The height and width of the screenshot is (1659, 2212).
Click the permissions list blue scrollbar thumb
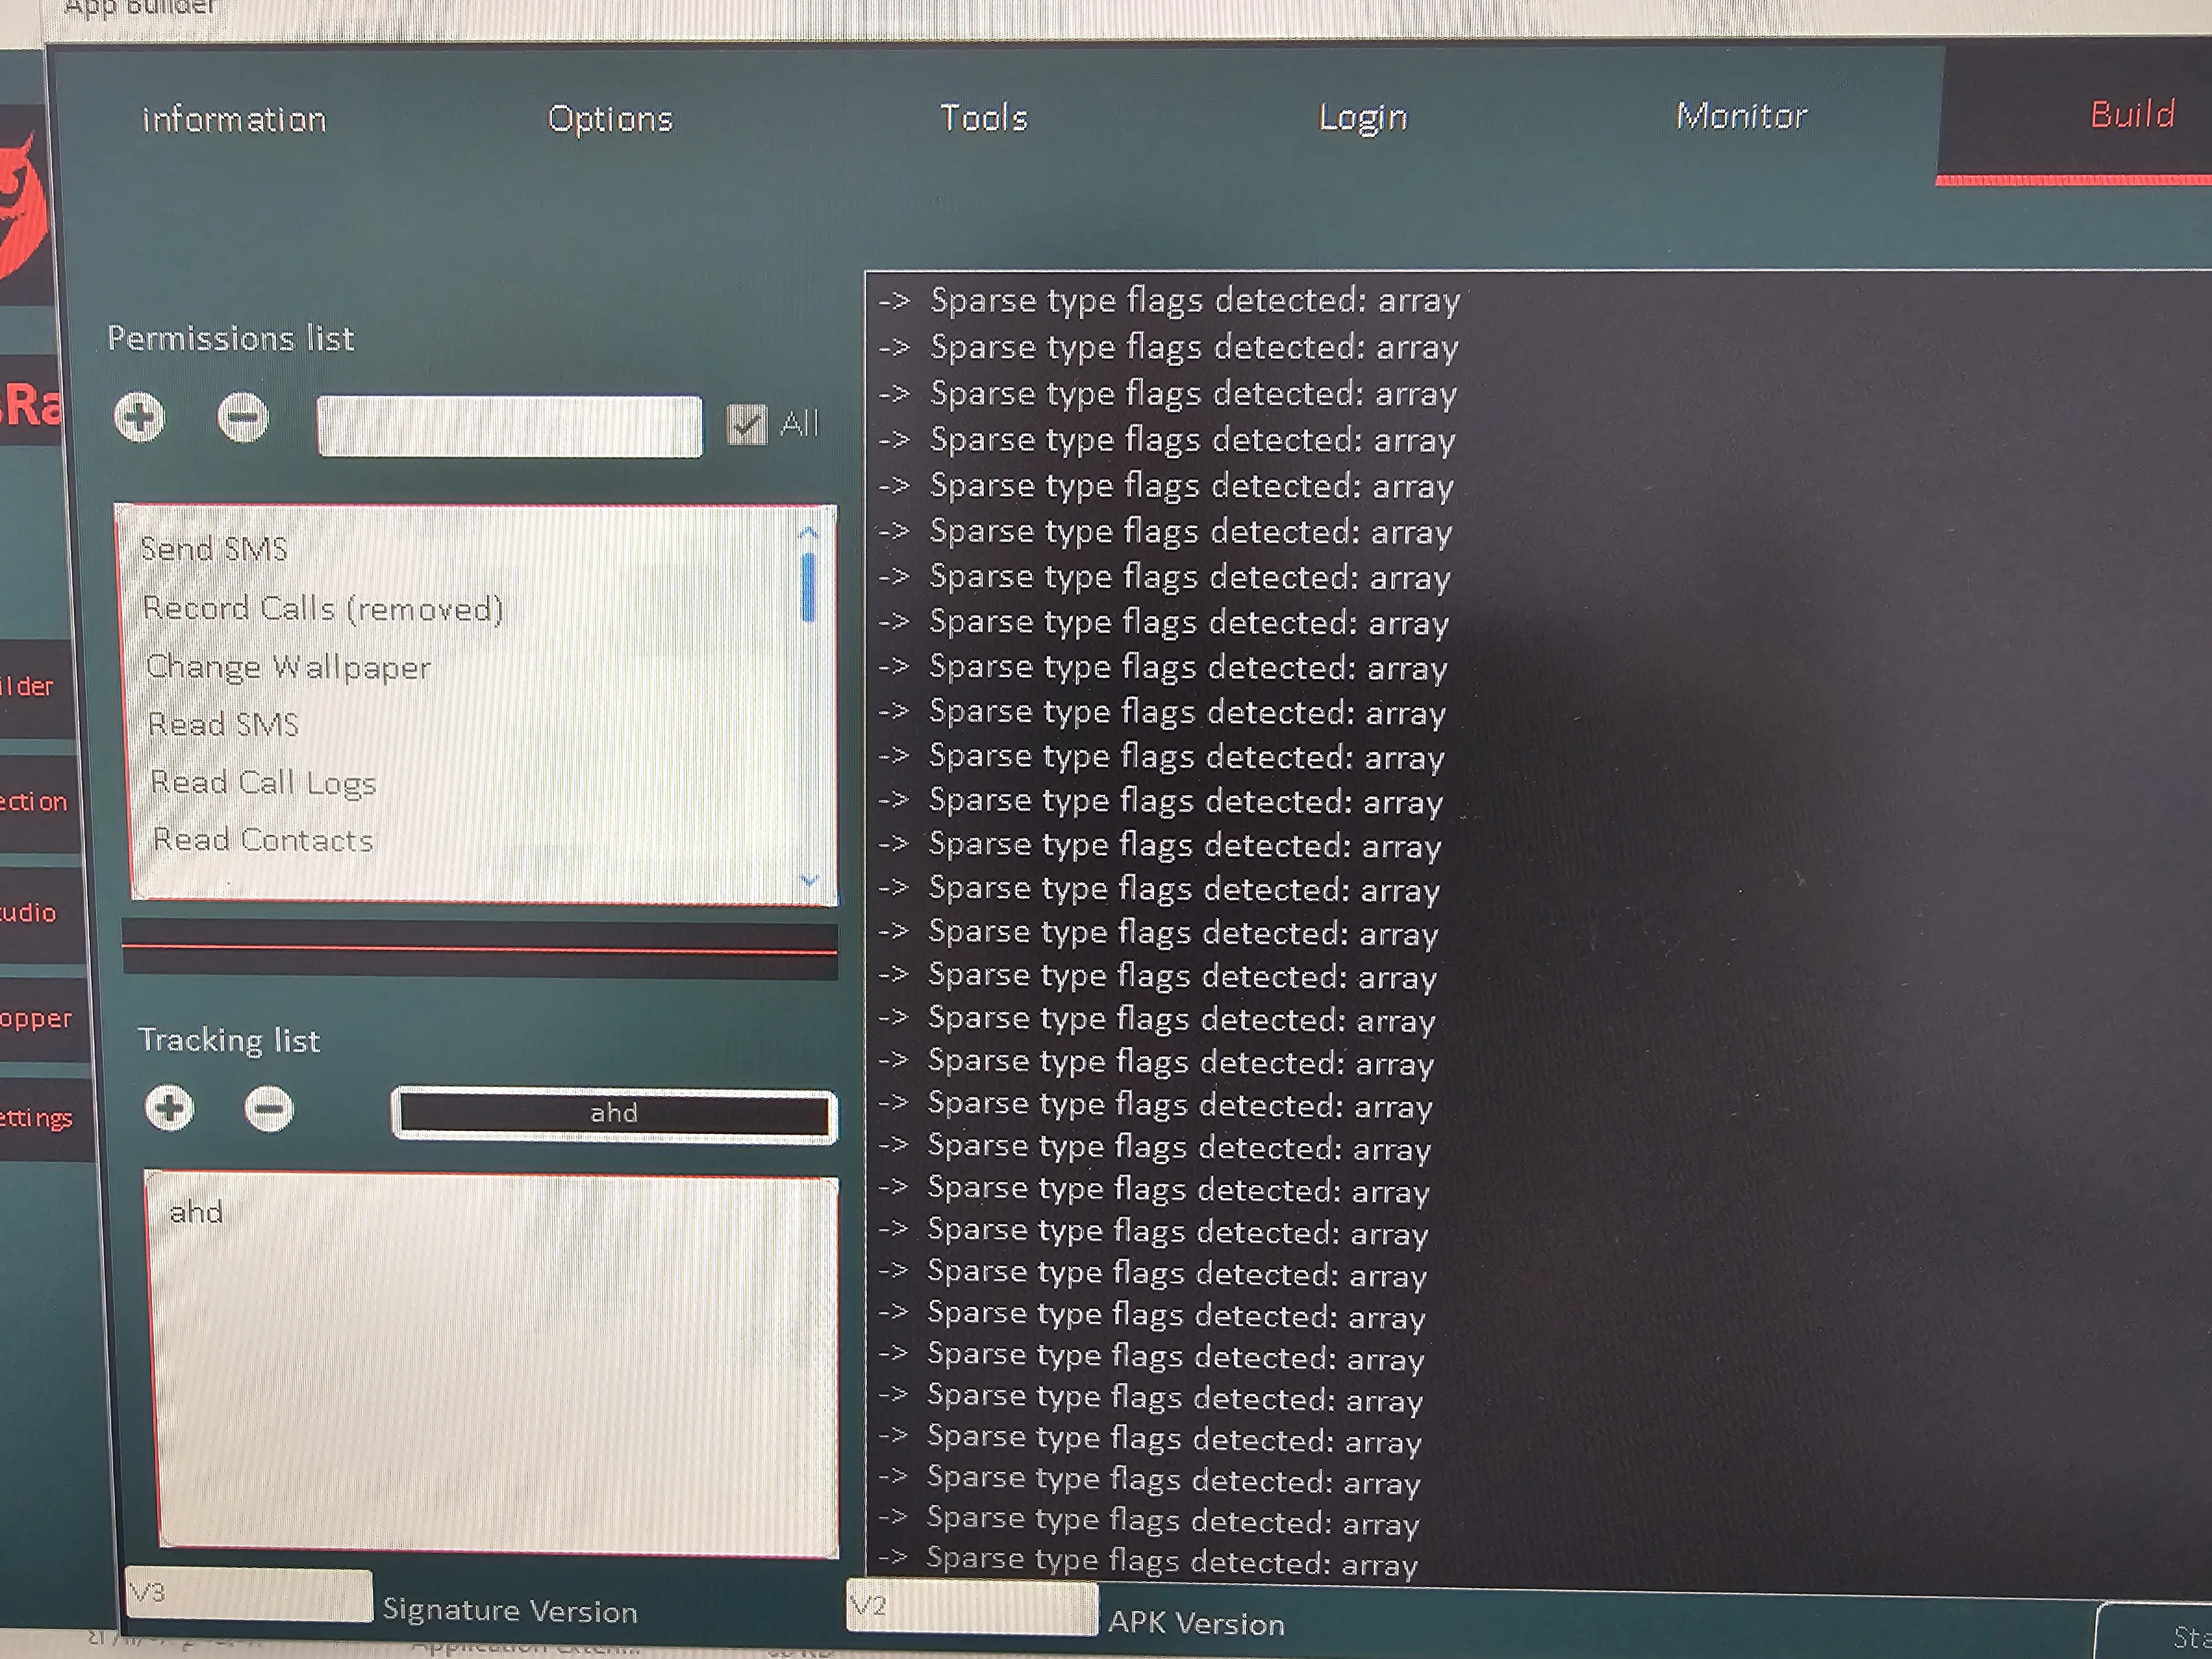click(x=808, y=588)
